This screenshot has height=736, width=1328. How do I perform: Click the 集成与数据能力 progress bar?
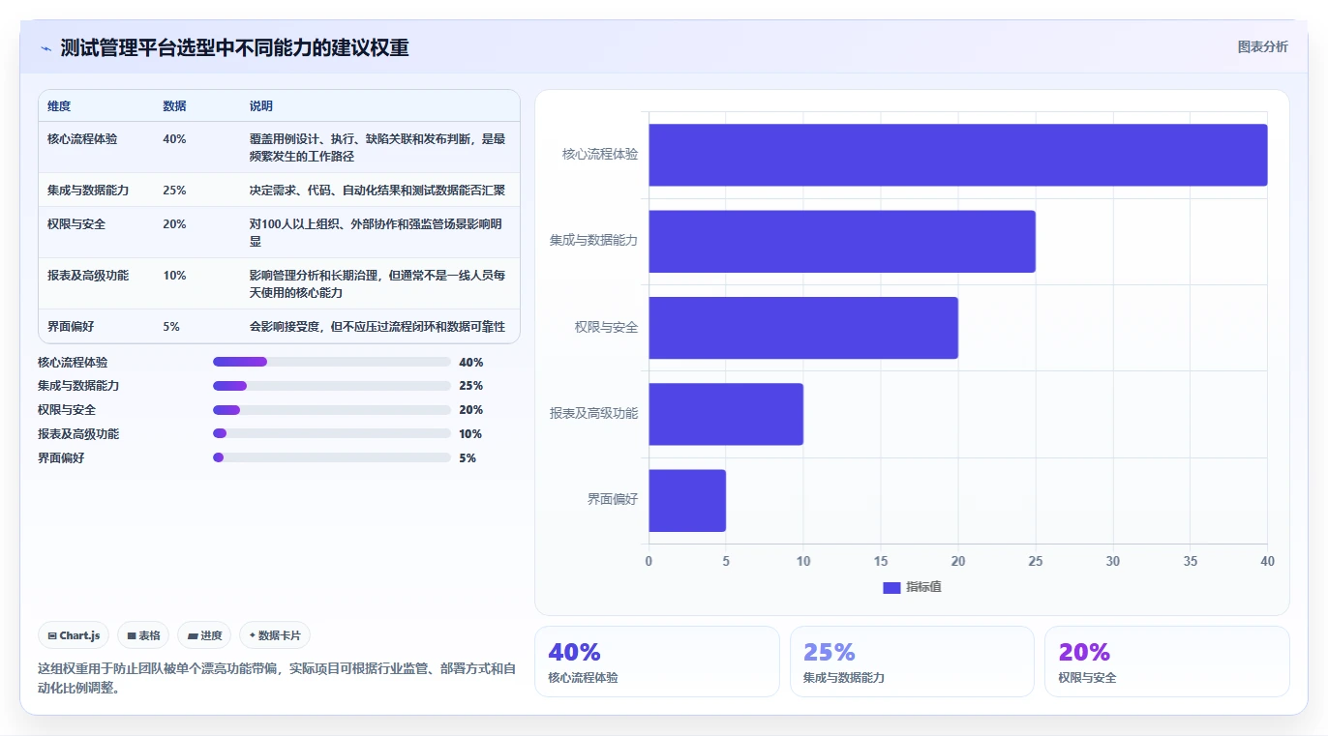[x=332, y=386]
